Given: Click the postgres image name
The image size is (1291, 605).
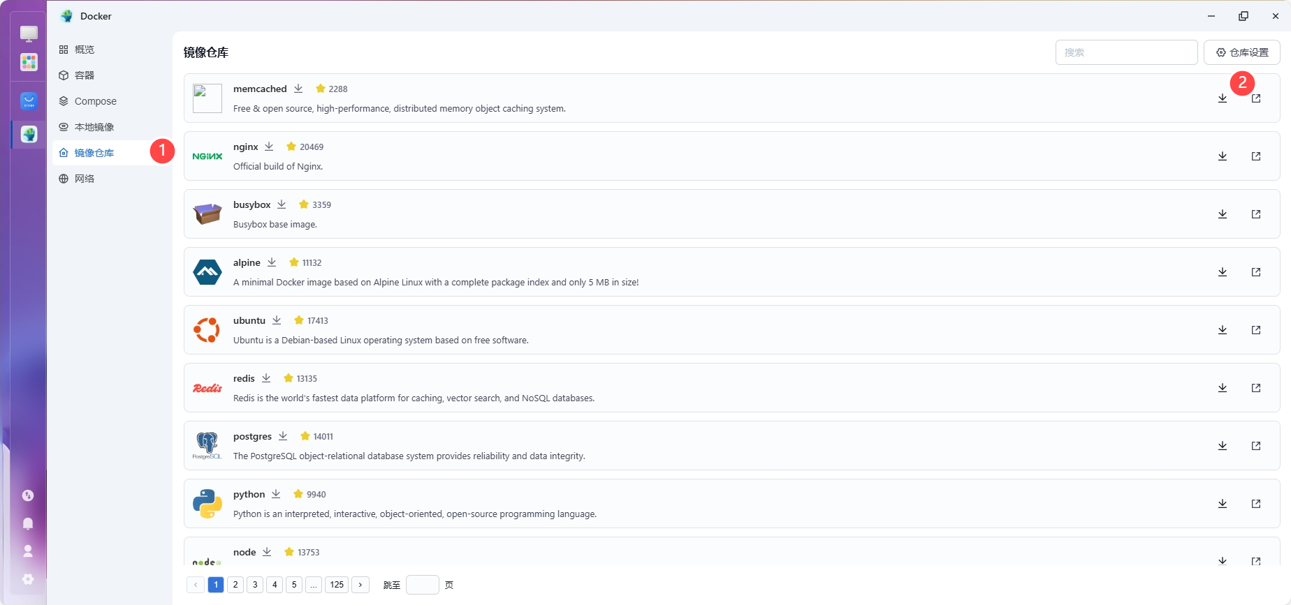Looking at the screenshot, I should coord(252,436).
